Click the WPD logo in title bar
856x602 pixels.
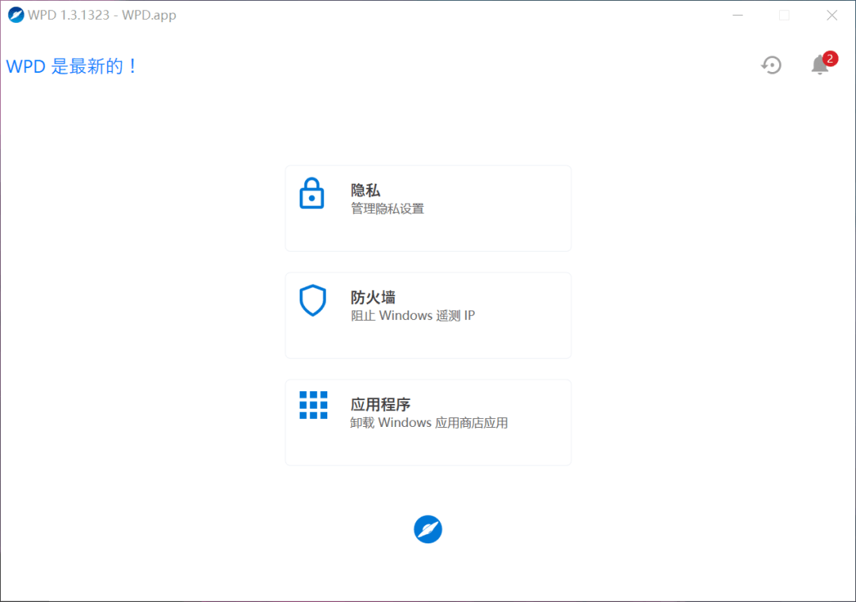pos(16,15)
